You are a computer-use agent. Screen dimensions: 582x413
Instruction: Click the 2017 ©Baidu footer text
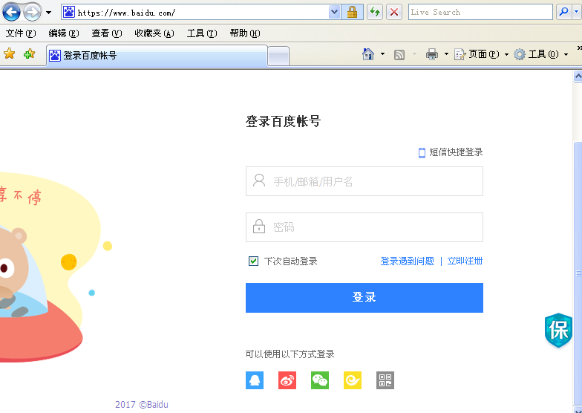[141, 404]
